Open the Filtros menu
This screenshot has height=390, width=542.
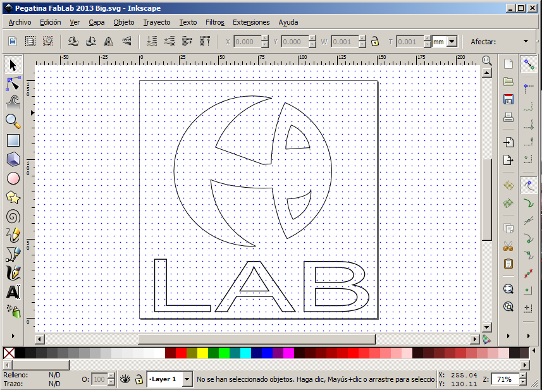tap(214, 22)
